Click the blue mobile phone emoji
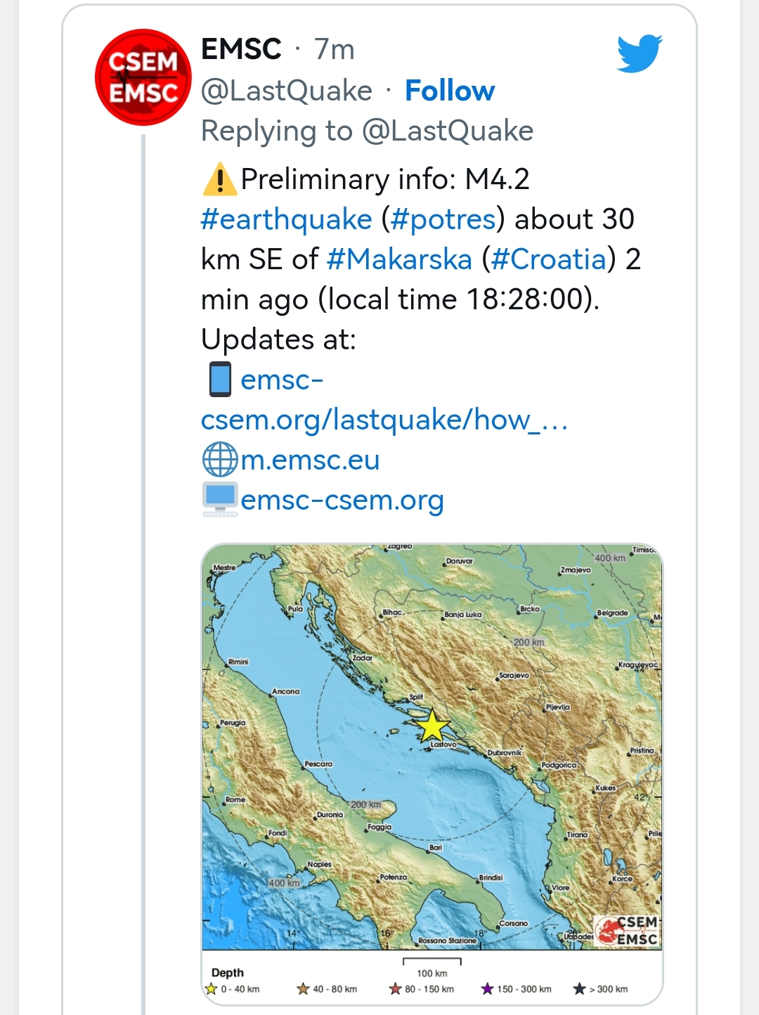The image size is (759, 1015). coord(220,380)
